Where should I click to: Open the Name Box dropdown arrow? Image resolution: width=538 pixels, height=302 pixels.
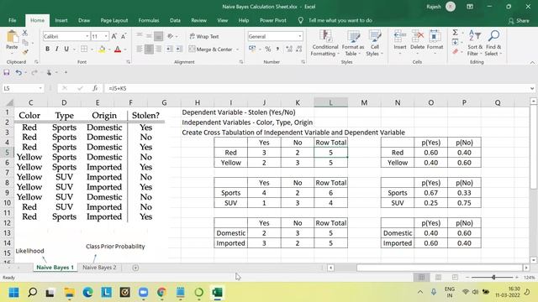coord(40,88)
